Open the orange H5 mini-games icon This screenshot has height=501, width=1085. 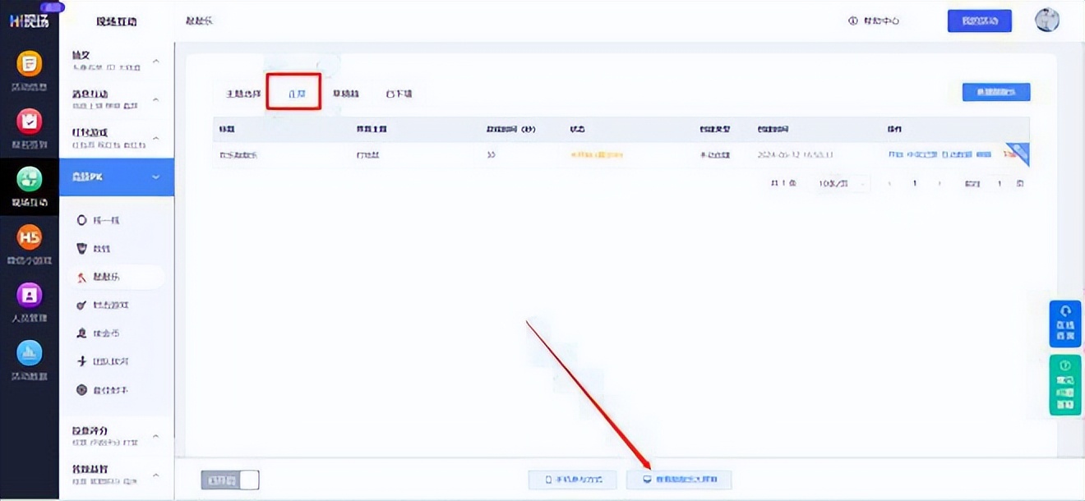tap(30, 239)
